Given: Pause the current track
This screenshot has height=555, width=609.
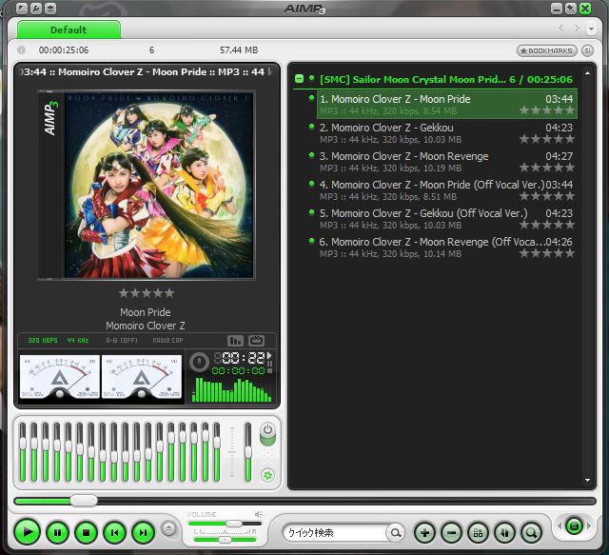Looking at the screenshot, I should tap(57, 532).
